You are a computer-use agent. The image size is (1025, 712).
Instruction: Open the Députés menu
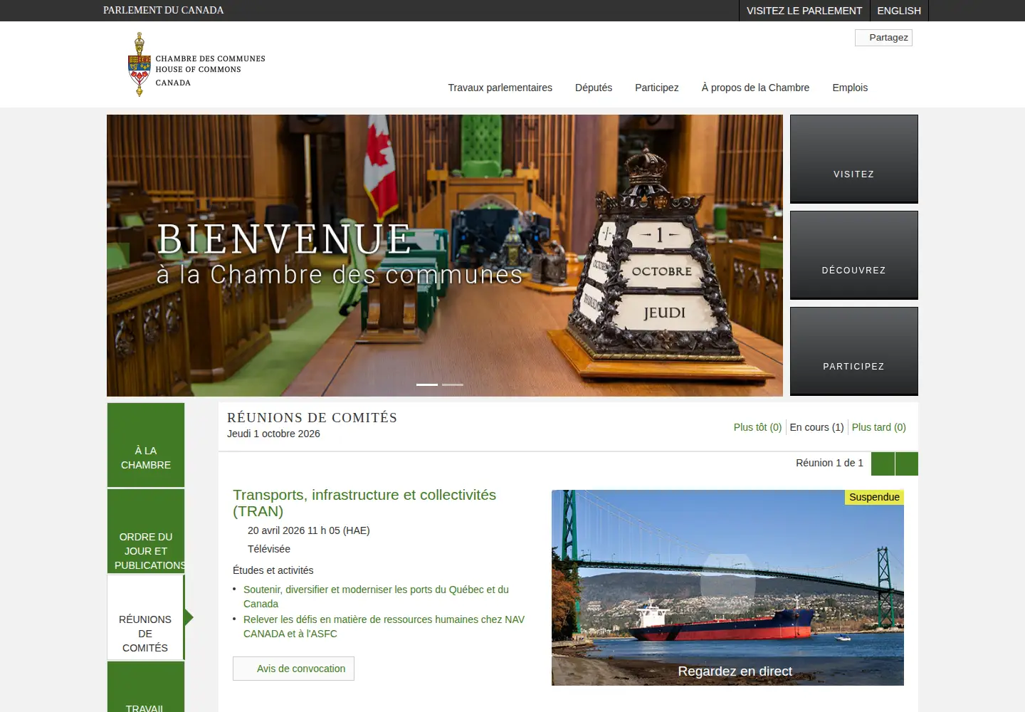[x=594, y=88]
